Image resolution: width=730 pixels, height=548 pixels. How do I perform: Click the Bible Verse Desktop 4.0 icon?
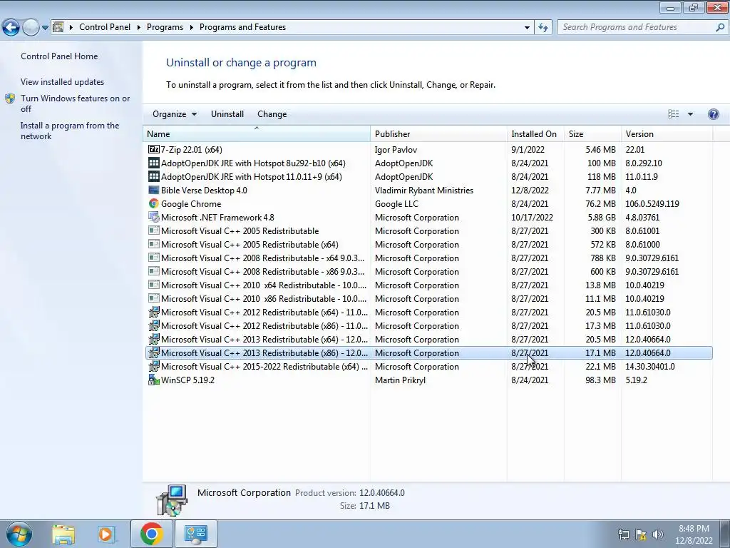(x=154, y=190)
